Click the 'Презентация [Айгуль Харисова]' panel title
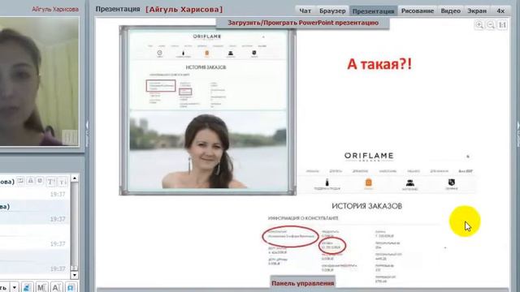This screenshot has width=520, height=292. point(159,9)
